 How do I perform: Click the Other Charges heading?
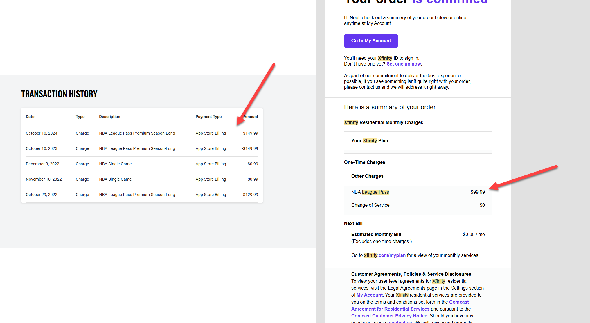coord(367,176)
